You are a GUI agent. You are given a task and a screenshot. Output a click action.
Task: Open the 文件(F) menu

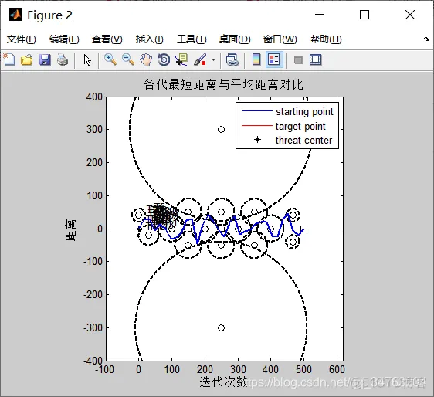click(x=22, y=39)
